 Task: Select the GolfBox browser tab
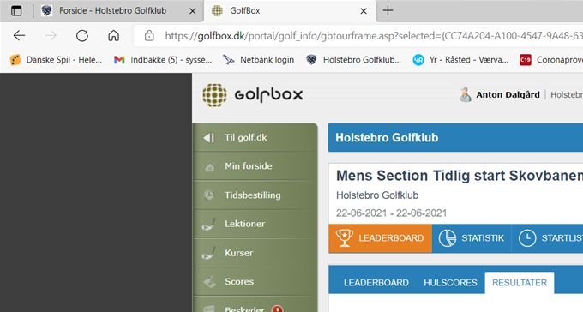tap(290, 11)
